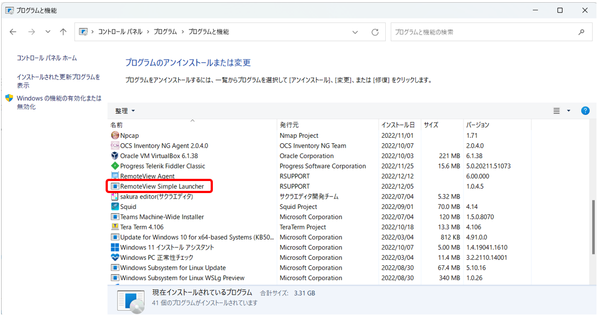Open インストールされた更新プログラムを表示 link
The width and height of the screenshot is (597, 315).
(x=58, y=81)
